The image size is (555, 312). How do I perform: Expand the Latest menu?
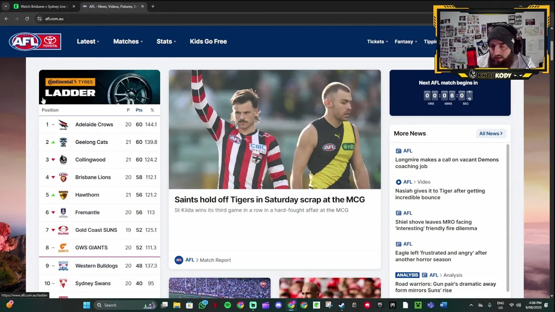(x=88, y=42)
